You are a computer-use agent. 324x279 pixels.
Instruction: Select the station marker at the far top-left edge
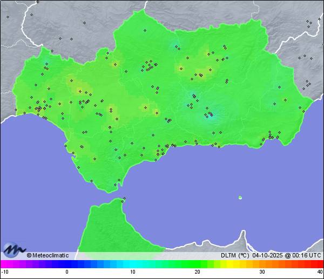[x=8, y=17]
